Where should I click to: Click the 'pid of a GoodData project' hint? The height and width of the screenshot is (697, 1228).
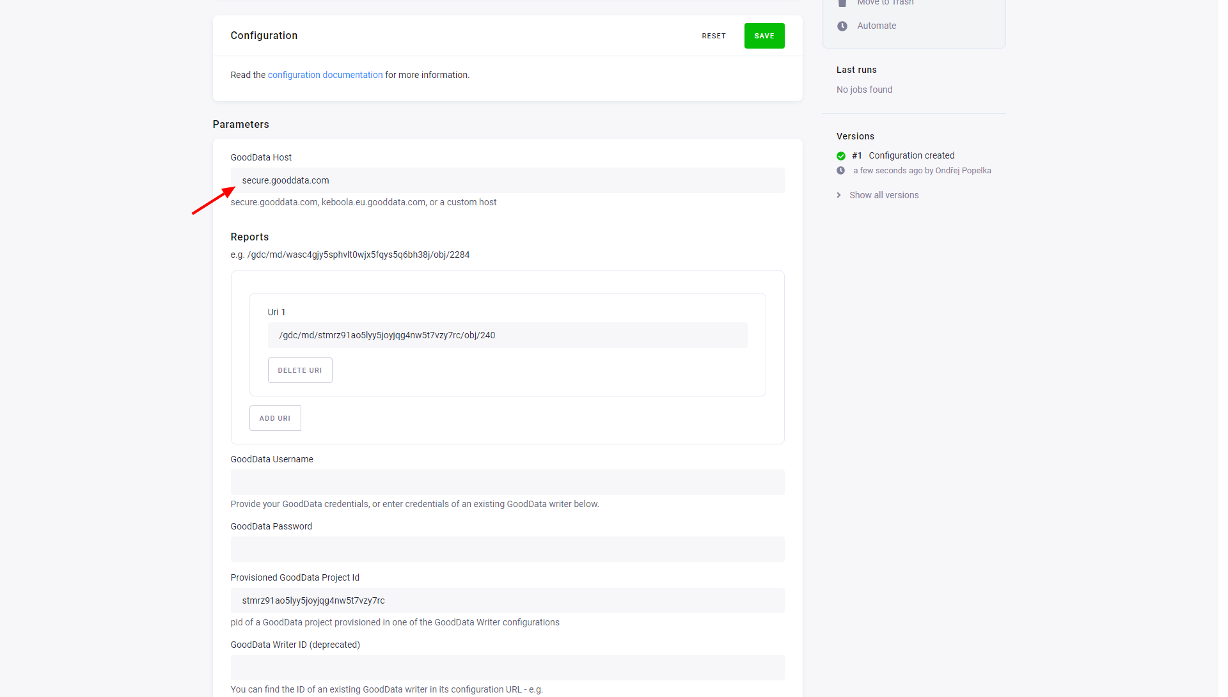(x=395, y=622)
